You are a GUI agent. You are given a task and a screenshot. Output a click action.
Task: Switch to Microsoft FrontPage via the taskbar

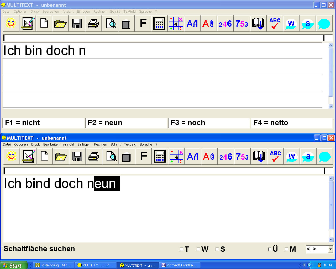point(180,265)
